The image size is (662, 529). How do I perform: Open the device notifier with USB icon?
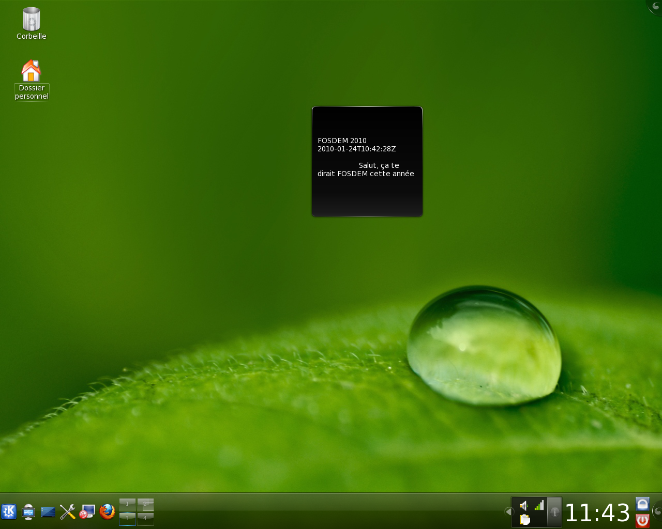pos(28,512)
